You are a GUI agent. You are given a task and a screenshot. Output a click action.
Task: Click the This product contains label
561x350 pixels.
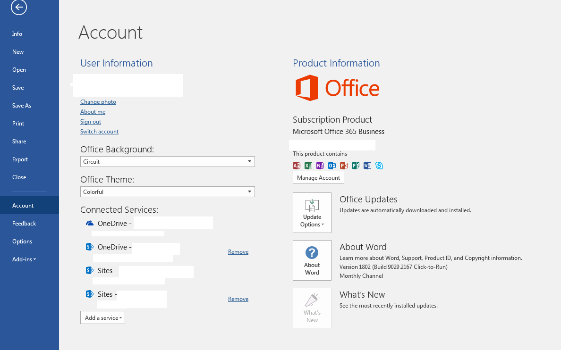coord(320,154)
